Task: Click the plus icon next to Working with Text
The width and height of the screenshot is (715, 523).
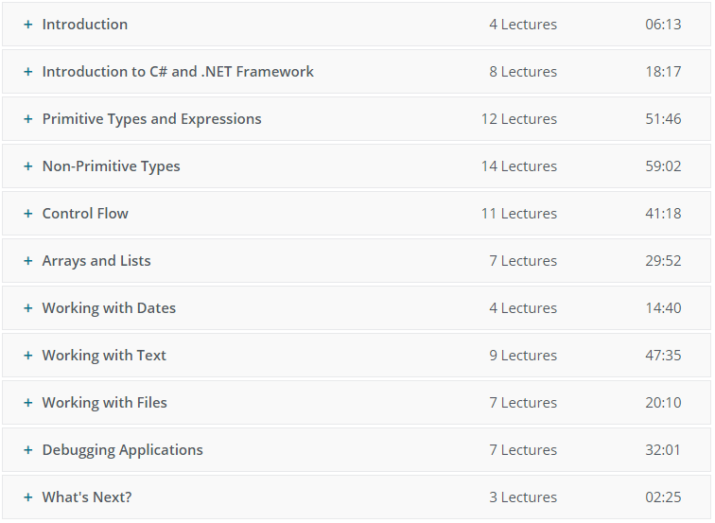Action: tap(28, 356)
